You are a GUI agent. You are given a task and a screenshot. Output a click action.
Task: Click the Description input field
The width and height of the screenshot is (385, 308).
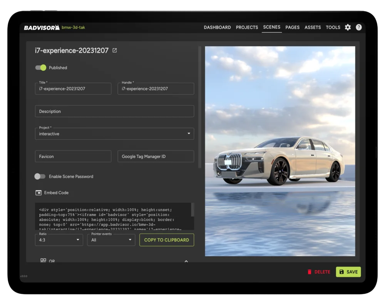(114, 111)
